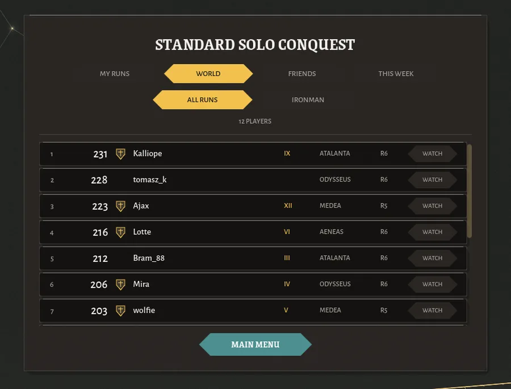Select the All Runs filter
The height and width of the screenshot is (389, 511).
[x=202, y=100]
